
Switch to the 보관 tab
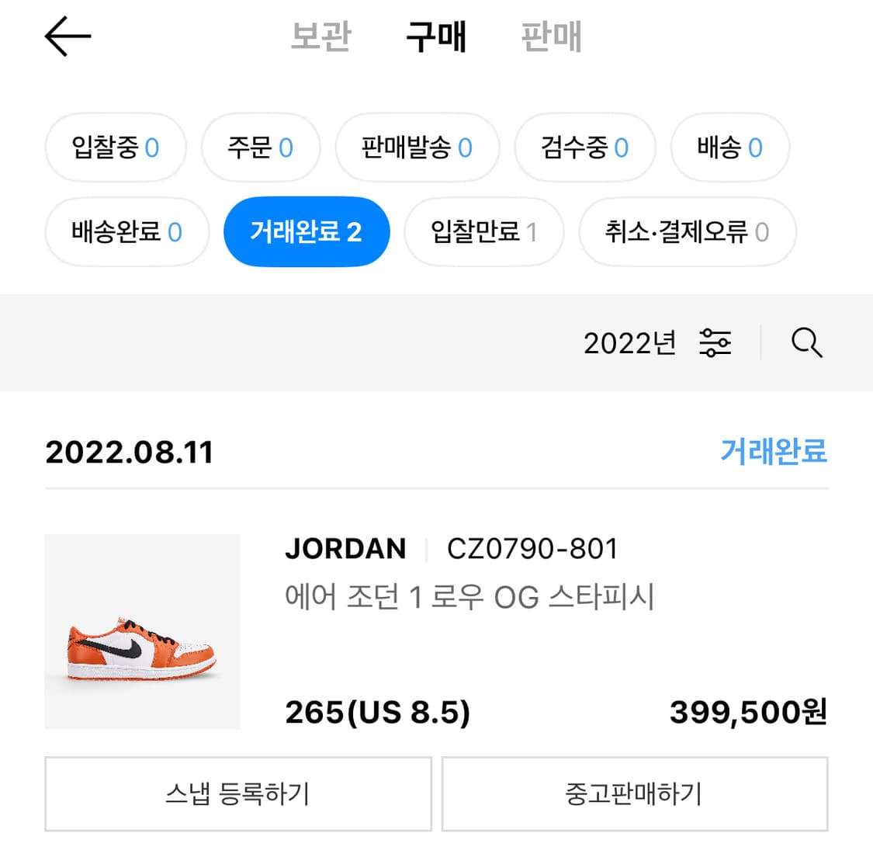pyautogui.click(x=321, y=36)
